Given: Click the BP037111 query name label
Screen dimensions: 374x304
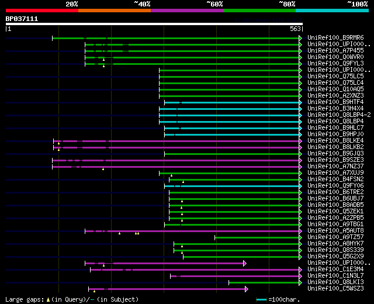Looking at the screenshot, I should click(22, 19).
